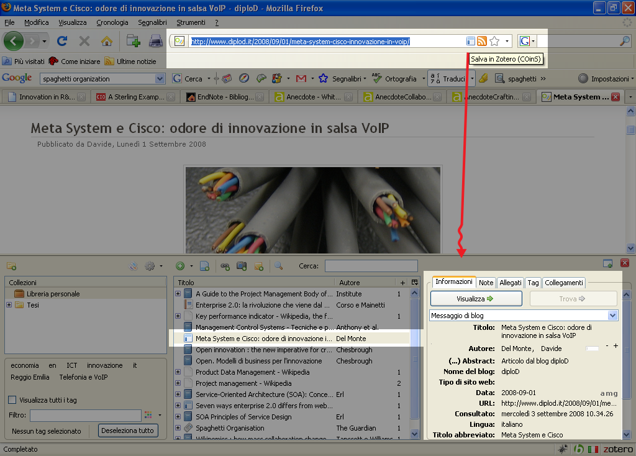The image size is (636, 456).
Task: Click the Zotero link-to-page icon
Action: pyautogui.click(x=225, y=266)
